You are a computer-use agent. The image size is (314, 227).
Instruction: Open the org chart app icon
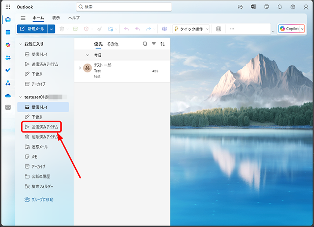pyautogui.click(x=8, y=83)
